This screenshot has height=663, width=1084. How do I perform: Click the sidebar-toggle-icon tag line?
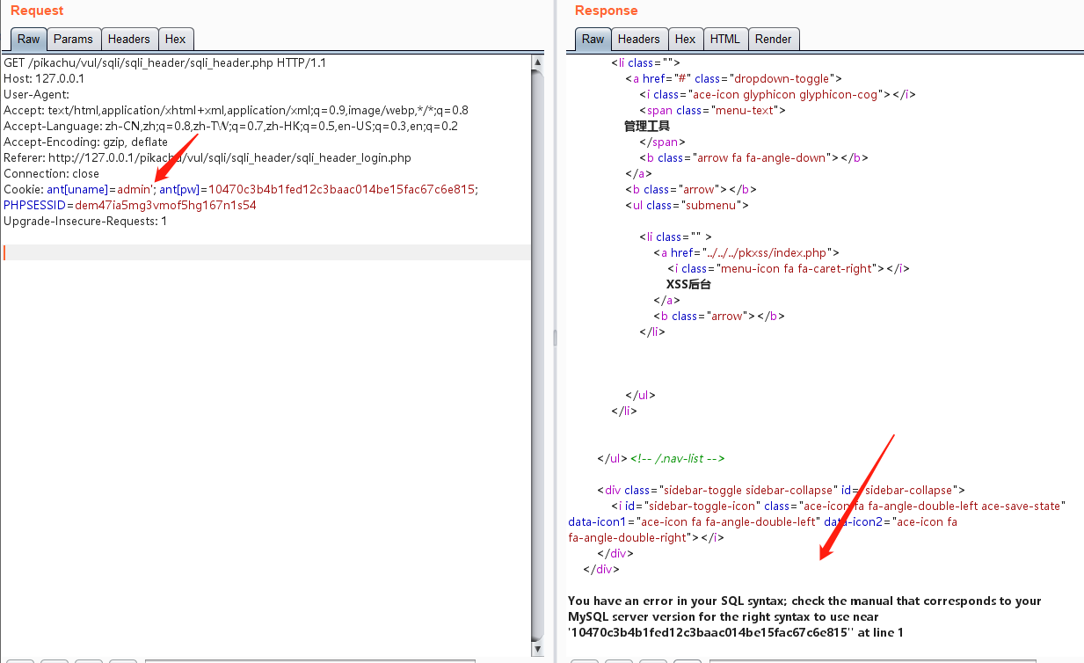coord(838,506)
